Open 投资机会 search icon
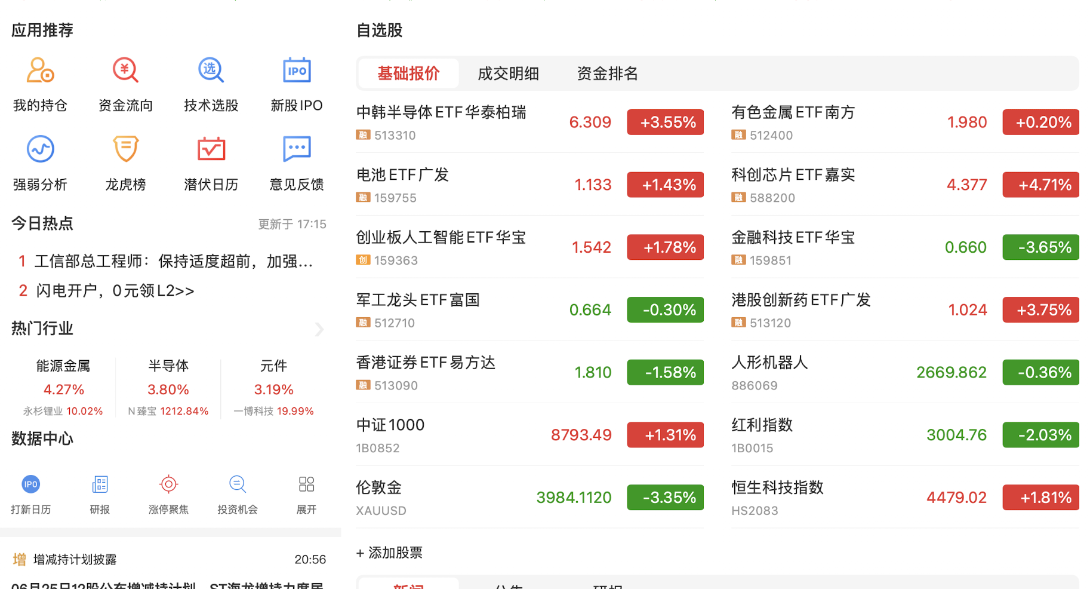Viewport: 1090px width, 589px height. (238, 484)
